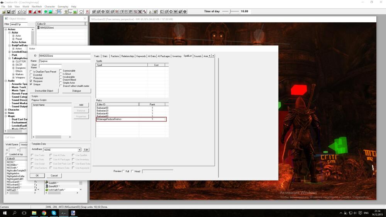Click the open-folder Load Data toolbar icon

[x=4, y=12]
